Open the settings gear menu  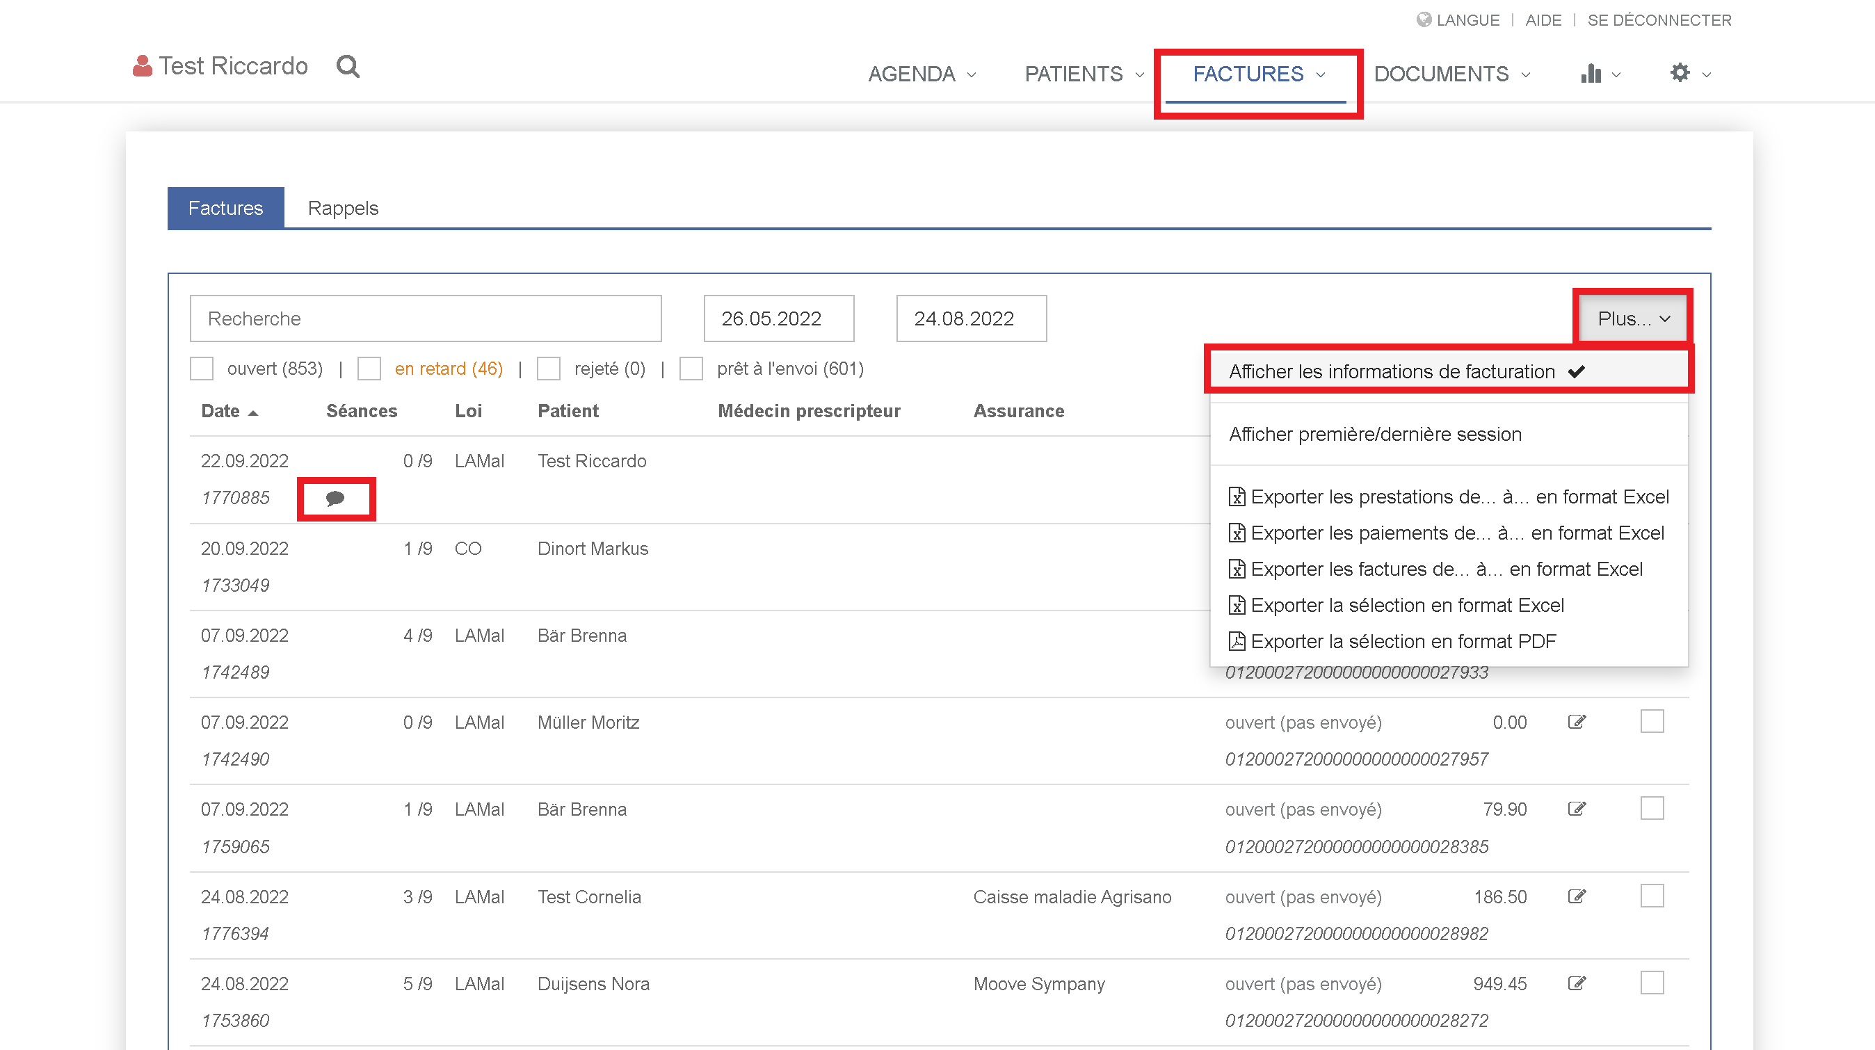pyautogui.click(x=1680, y=73)
